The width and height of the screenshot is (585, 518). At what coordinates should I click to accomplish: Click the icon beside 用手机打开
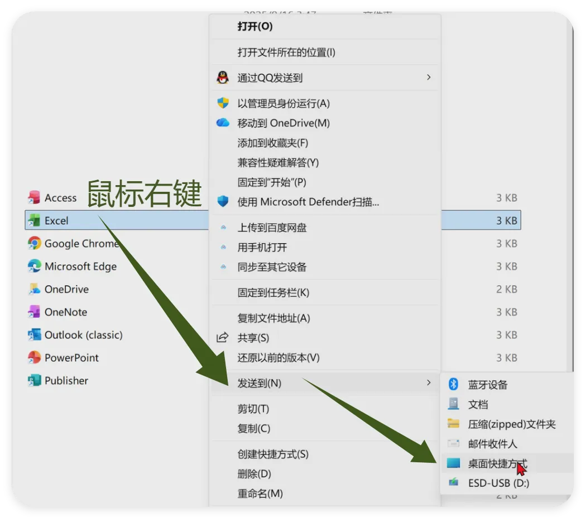223,246
